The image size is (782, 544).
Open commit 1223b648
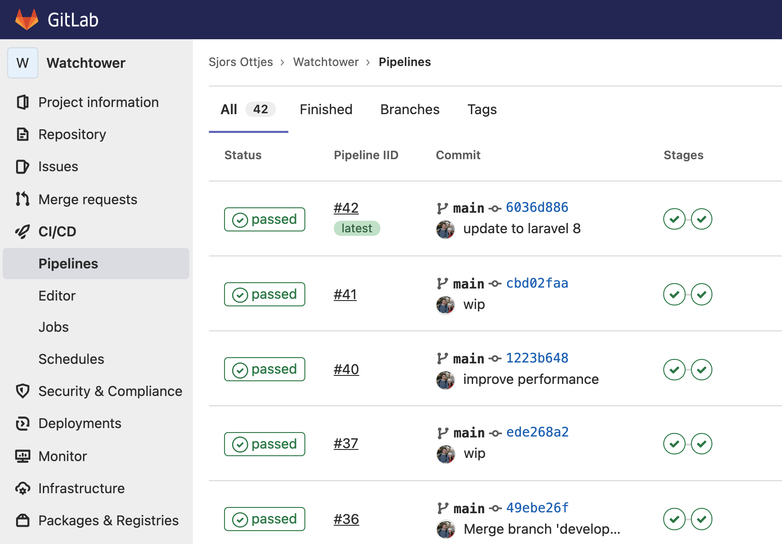coord(537,358)
